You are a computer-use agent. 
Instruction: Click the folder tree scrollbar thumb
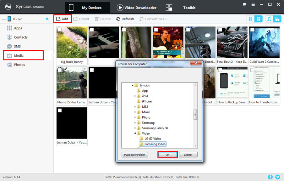pyautogui.click(x=196, y=114)
